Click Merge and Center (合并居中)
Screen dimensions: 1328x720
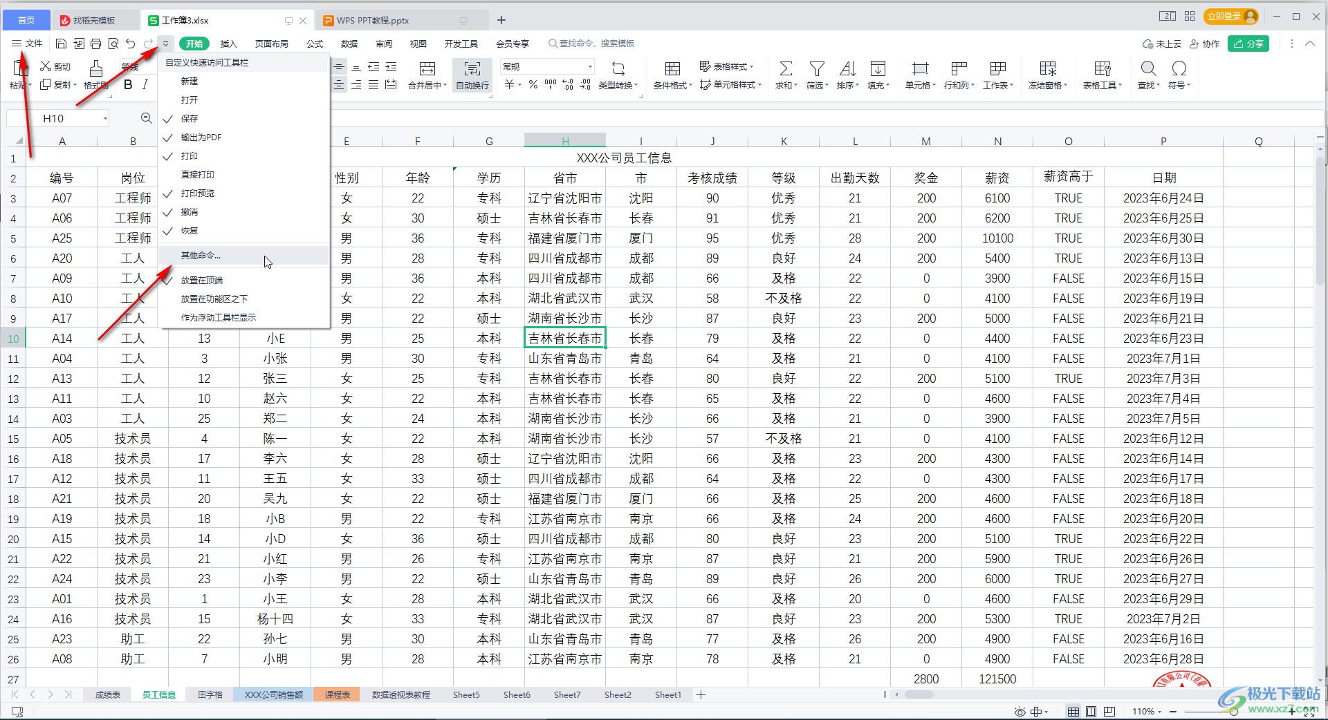pyautogui.click(x=426, y=75)
